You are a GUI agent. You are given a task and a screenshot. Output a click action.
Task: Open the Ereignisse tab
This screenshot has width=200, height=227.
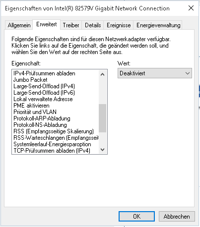tap(119, 25)
